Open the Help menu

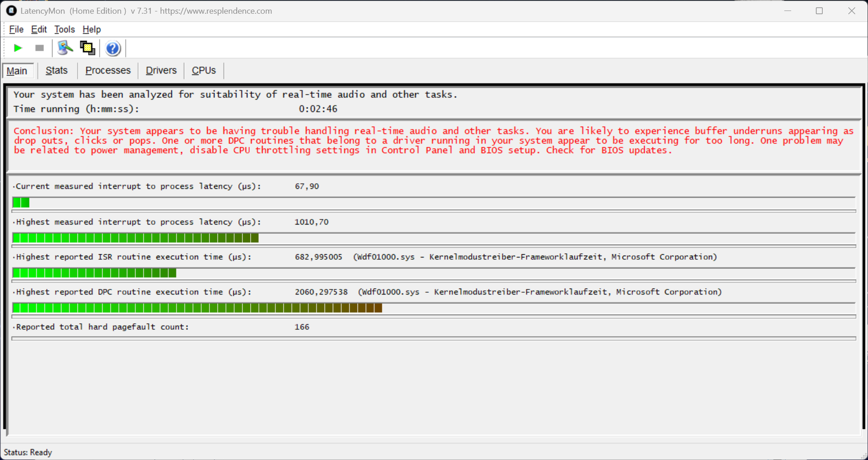[91, 29]
